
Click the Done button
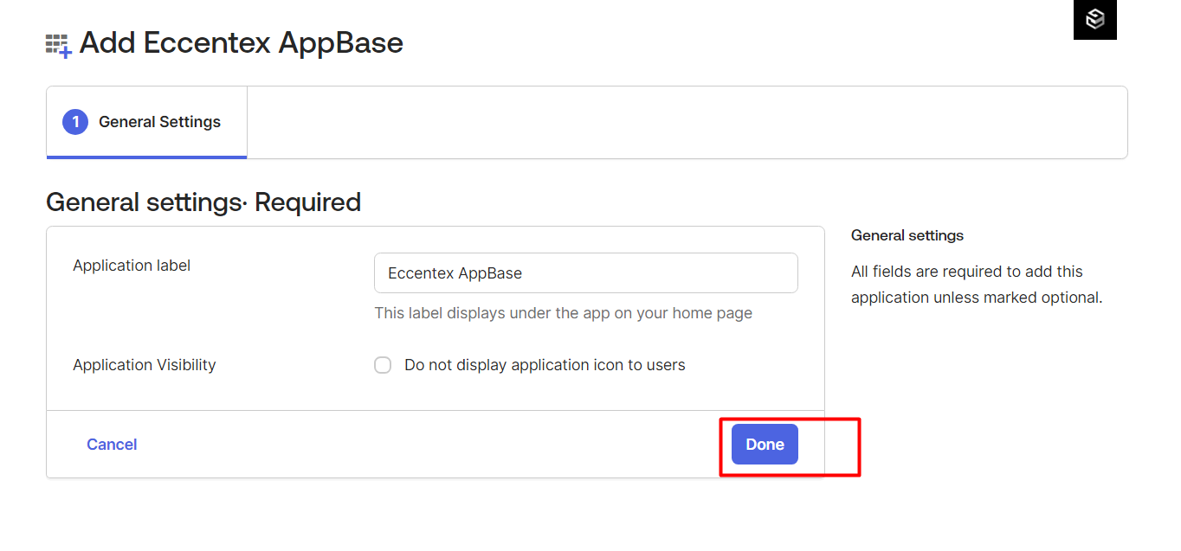tap(765, 444)
